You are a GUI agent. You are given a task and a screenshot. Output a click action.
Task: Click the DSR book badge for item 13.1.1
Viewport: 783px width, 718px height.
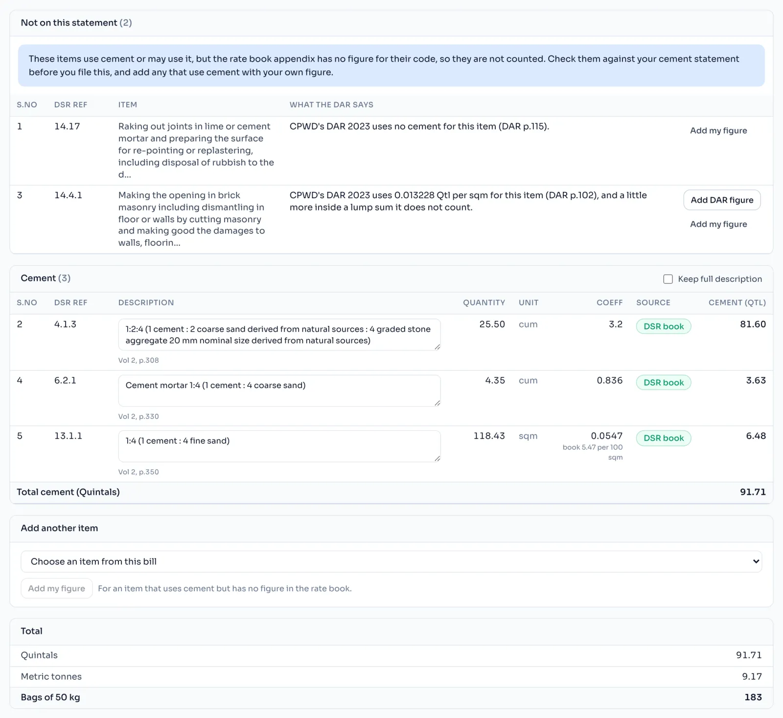point(664,438)
